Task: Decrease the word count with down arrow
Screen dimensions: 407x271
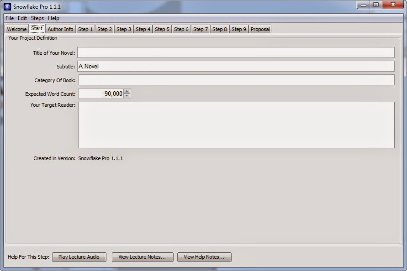Action: click(x=127, y=96)
